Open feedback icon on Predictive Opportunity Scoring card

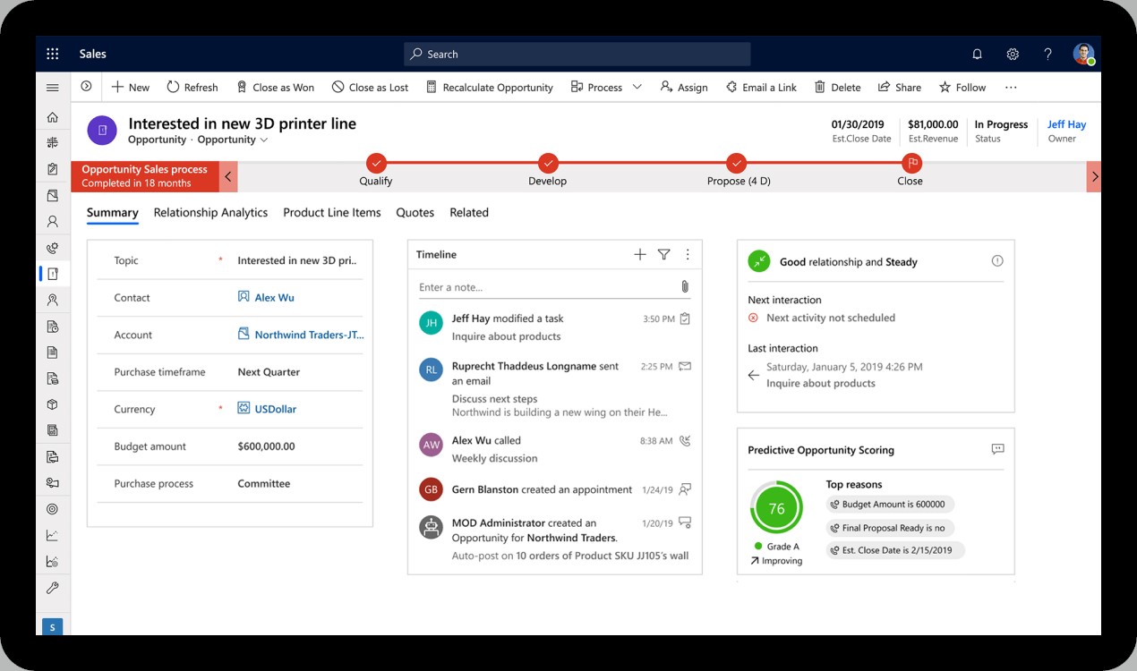997,449
